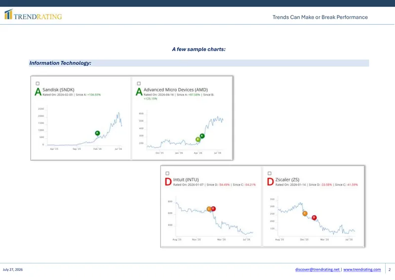
Task: Tick the Zscaler (ZS) checkbox
Action: pyautogui.click(x=270, y=174)
